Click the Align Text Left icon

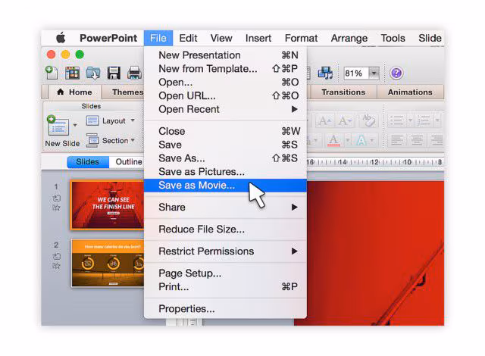pyautogui.click(x=397, y=141)
